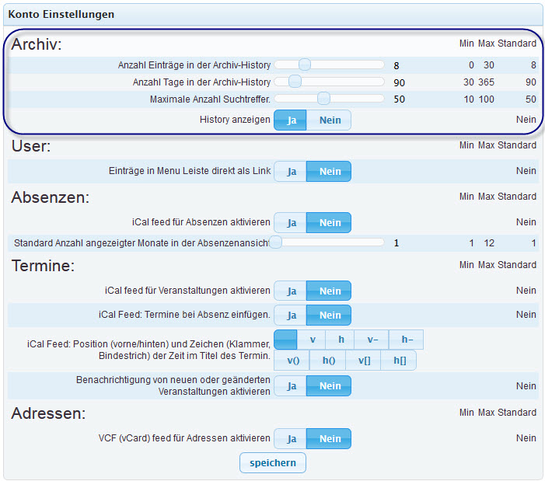Image resolution: width=545 pixels, height=481 pixels.
Task: Choose the 'v–' time position option
Action: click(x=372, y=340)
